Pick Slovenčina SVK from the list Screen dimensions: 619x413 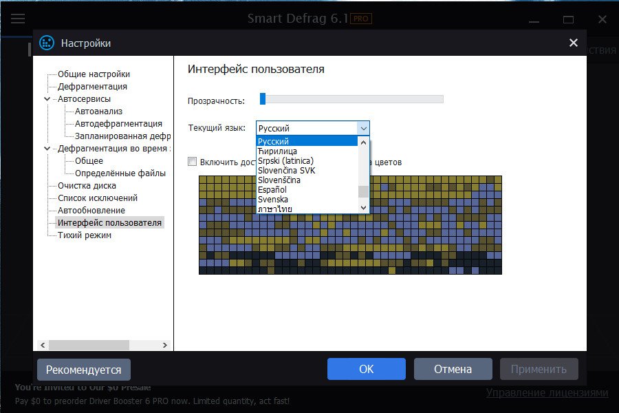click(x=286, y=170)
